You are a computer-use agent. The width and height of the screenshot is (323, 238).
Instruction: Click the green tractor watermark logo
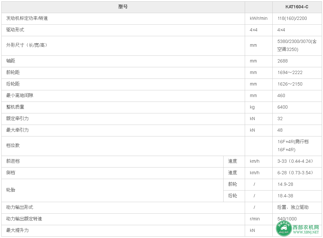[x=284, y=228]
